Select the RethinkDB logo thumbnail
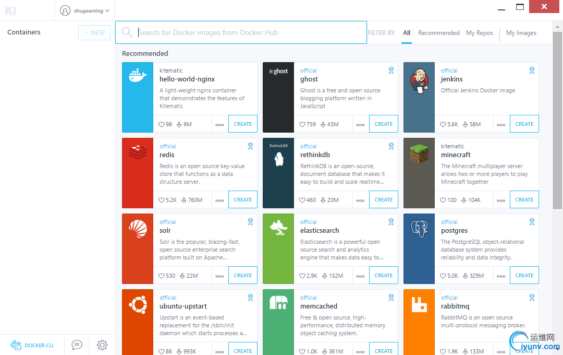This screenshot has width=563, height=355. click(x=278, y=173)
